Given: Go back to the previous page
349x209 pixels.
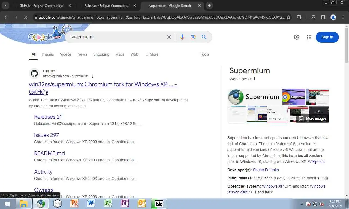Looking at the screenshot, I should point(6,17).
